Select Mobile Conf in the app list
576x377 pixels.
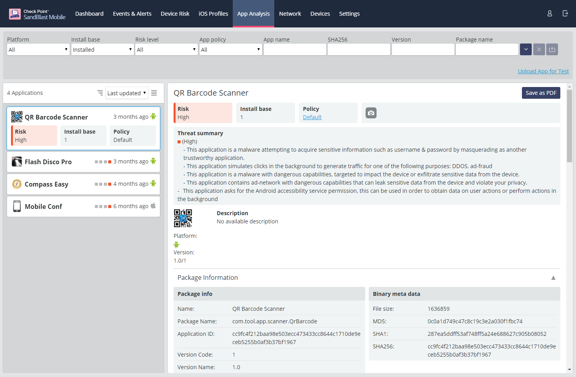[83, 206]
